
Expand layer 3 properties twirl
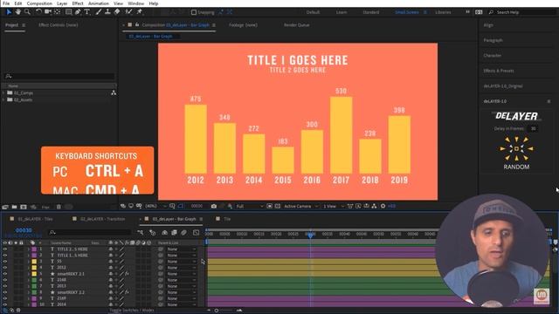[29, 262]
